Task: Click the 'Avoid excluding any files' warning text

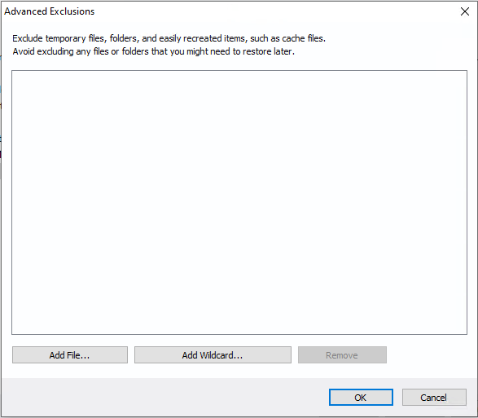Action: point(153,51)
